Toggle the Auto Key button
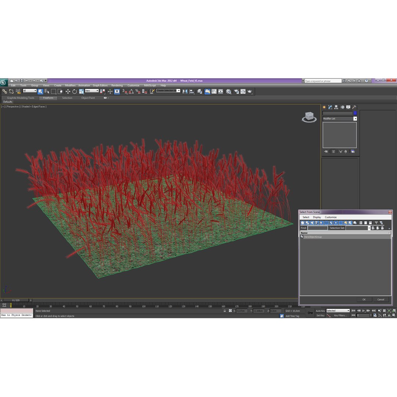This screenshot has width=397, height=397. coord(320,311)
